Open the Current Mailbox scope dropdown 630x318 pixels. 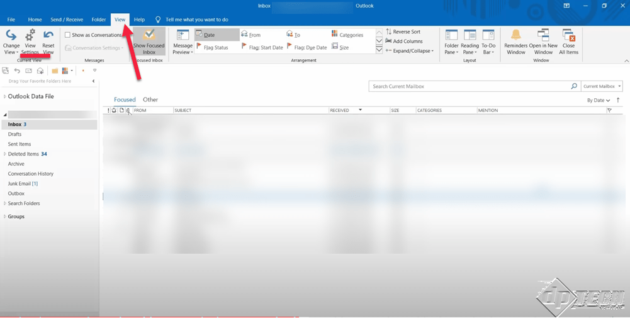tap(602, 86)
